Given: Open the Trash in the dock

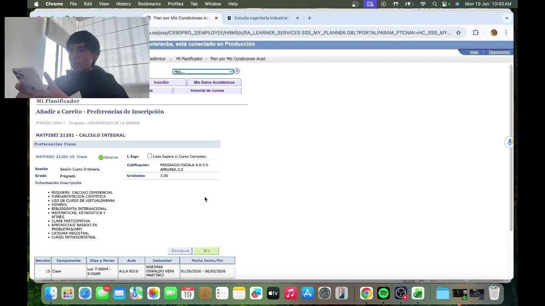Looking at the screenshot, I should (494, 293).
